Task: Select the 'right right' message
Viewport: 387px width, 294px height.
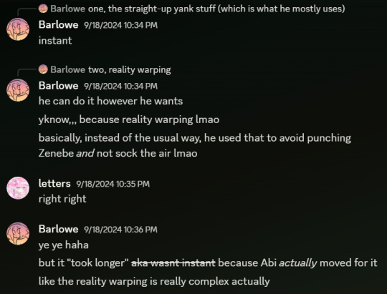Action: tap(62, 199)
